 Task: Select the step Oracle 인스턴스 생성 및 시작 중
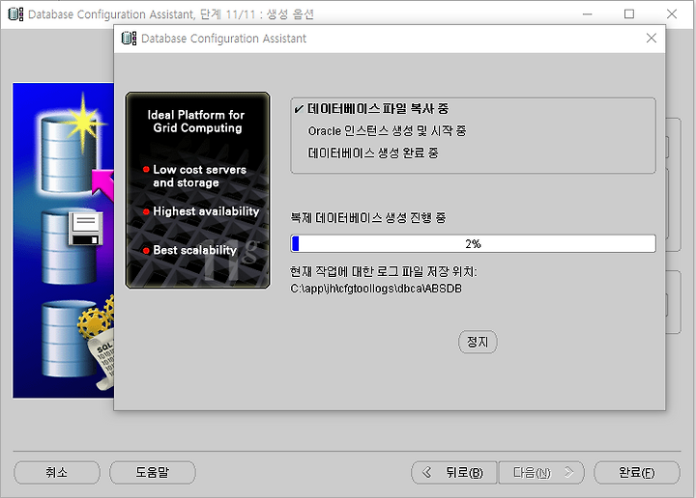[387, 130]
